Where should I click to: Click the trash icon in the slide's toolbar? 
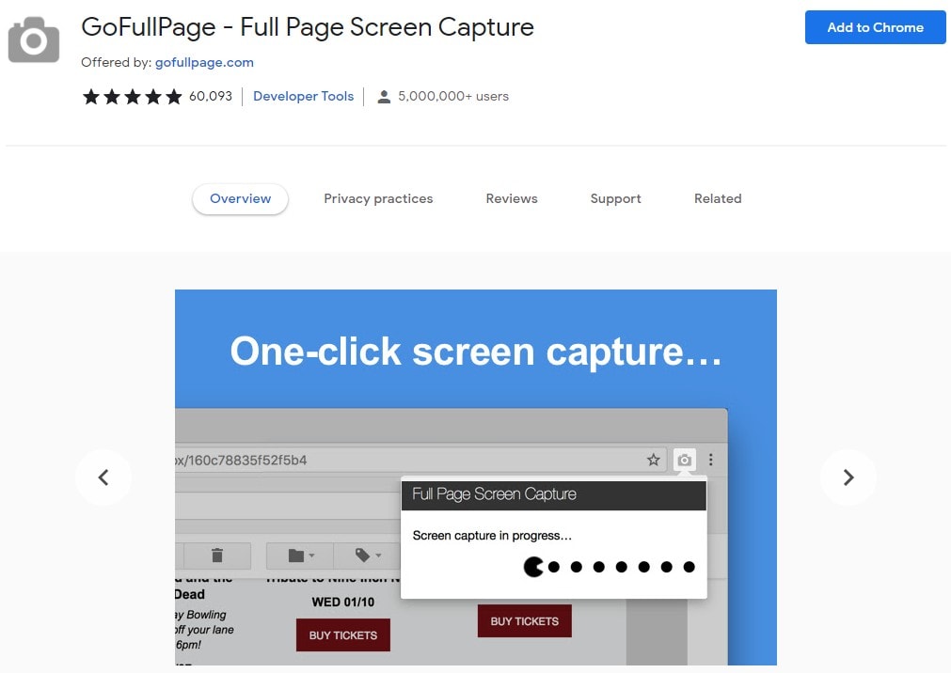pos(217,555)
